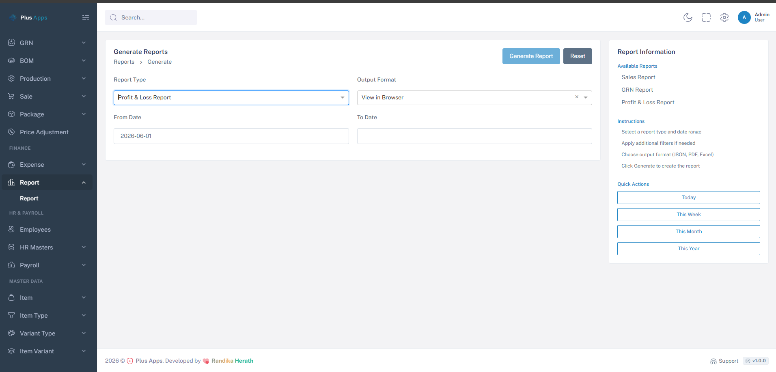Collapse sidebar with the hamburger icon
776x372 pixels.
click(x=86, y=17)
